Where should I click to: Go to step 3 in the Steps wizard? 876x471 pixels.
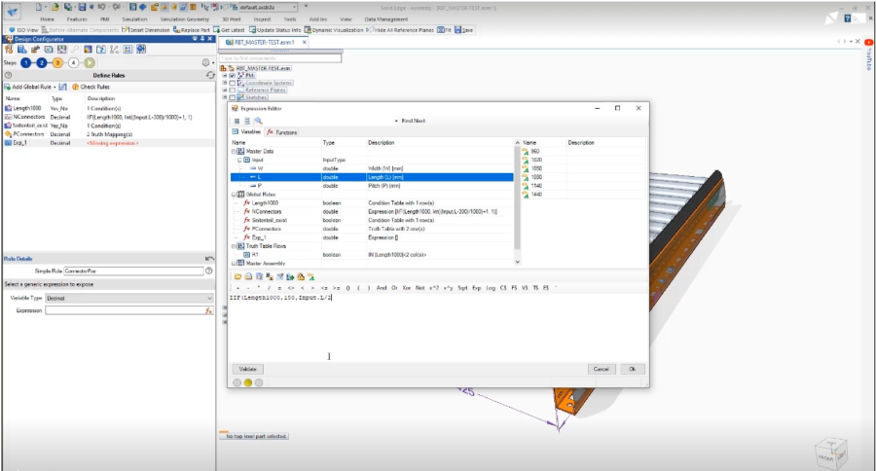coord(56,62)
